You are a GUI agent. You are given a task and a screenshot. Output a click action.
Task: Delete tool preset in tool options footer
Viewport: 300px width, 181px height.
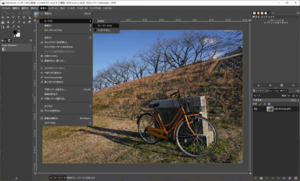coord(281,85)
